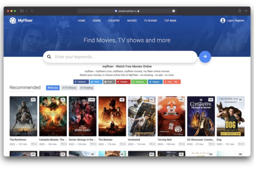254x169 pixels.
Task: Click the user account avatar icon
Action: (223, 20)
